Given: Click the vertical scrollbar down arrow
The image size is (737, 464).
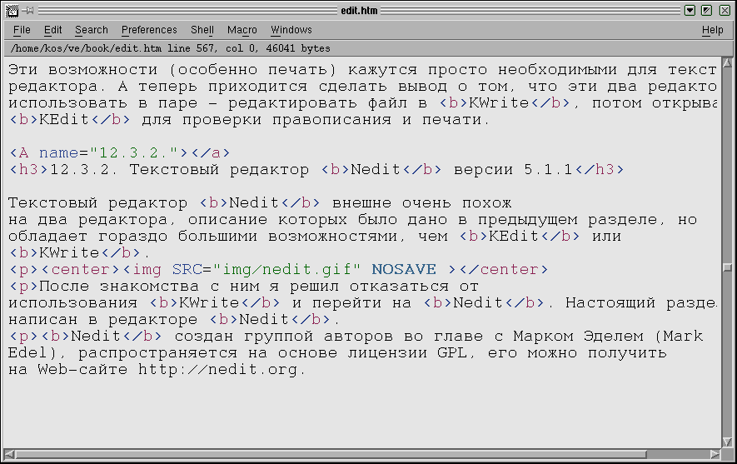Looking at the screenshot, I should click(x=728, y=442).
